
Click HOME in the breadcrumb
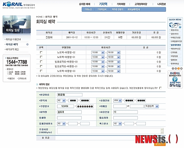tap(39, 17)
